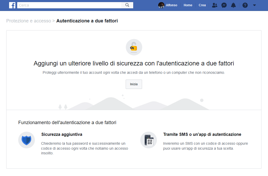Image resolution: width=268 pixels, height=176 pixels.
Task: Click the Facebook logo icon
Action: (x=12, y=5)
